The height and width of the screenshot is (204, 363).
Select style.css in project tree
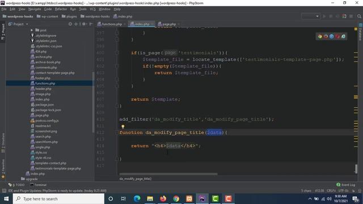[41, 152]
